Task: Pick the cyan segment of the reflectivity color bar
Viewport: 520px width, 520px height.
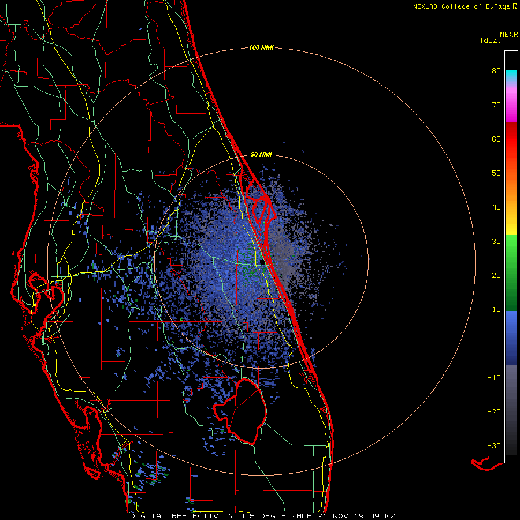Action: (511, 75)
